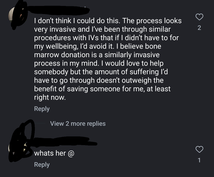Tap the heart on "whats her @" comment
This screenshot has width=214, height=177.
click(199, 149)
